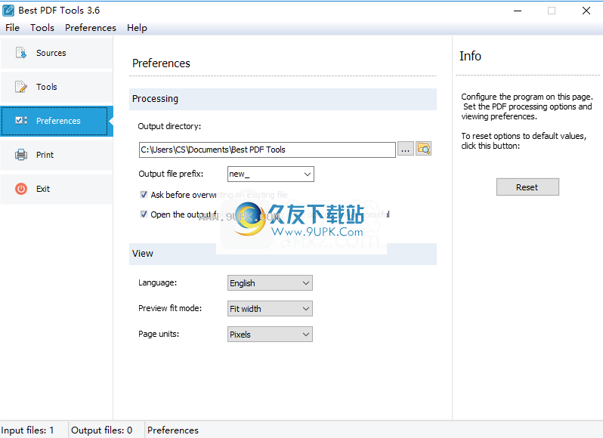Click the Tools pencil-page icon in sidebar
This screenshot has width=603, height=438.
[x=20, y=87]
